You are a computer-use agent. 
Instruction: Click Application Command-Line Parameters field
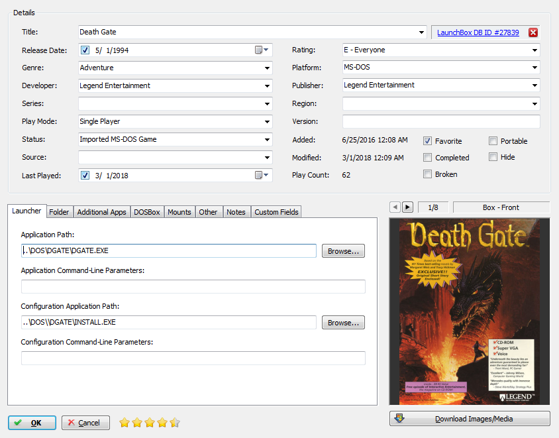pos(193,286)
